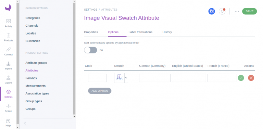Image resolution: width=263 pixels, height=129 pixels.
Task: Switch to the History tab
Action: pyautogui.click(x=167, y=32)
